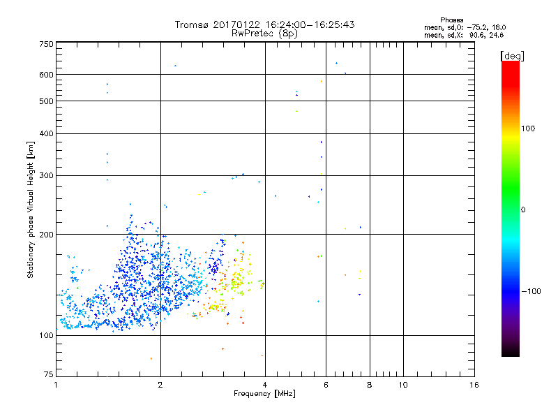The width and height of the screenshot is (558, 419).
Task: Click the '16' x-axis tick label
Action: pyautogui.click(x=474, y=385)
